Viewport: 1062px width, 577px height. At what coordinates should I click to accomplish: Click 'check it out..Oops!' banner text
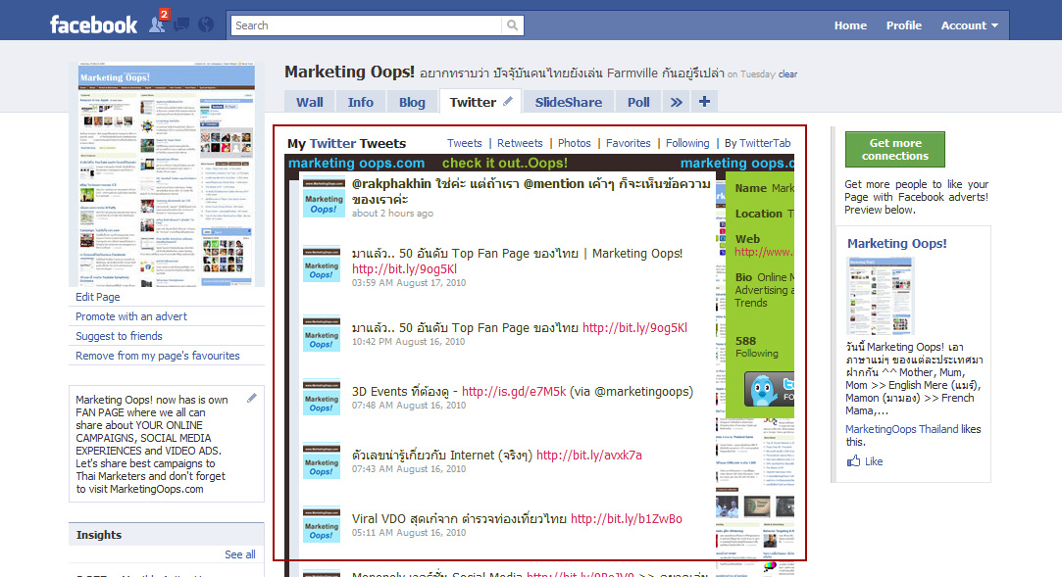505,163
